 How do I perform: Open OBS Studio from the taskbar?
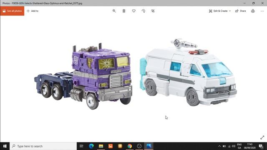(139, 146)
